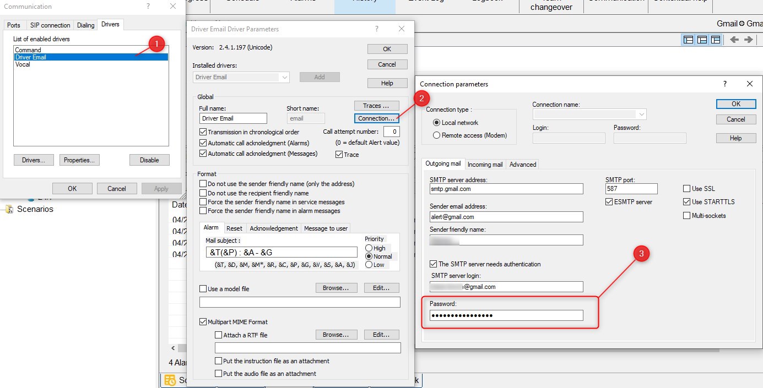Screen dimensions: 763x388
Task: Set mail priority to High
Action: pos(369,248)
